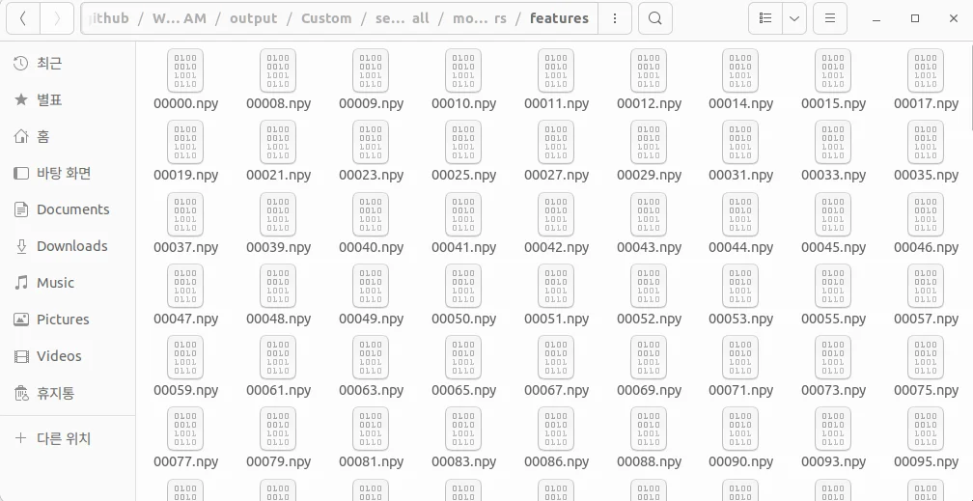Click the back navigation arrow
Viewport: 973px width, 501px height.
[x=22, y=18]
